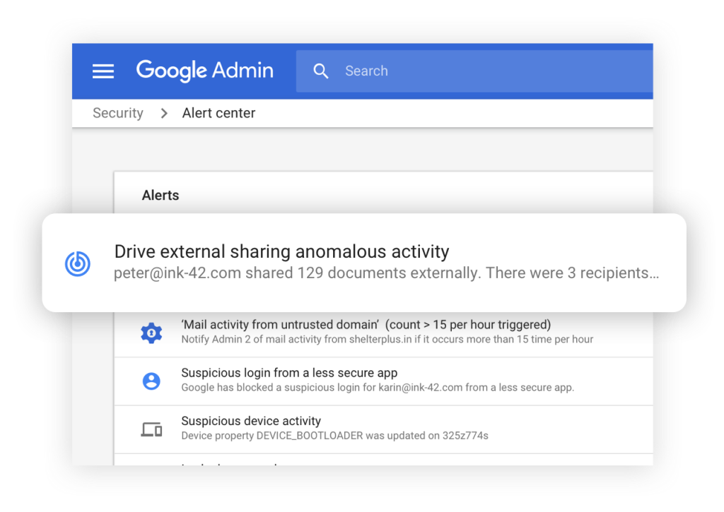Click the device icon for suspicious device activity

click(x=151, y=429)
